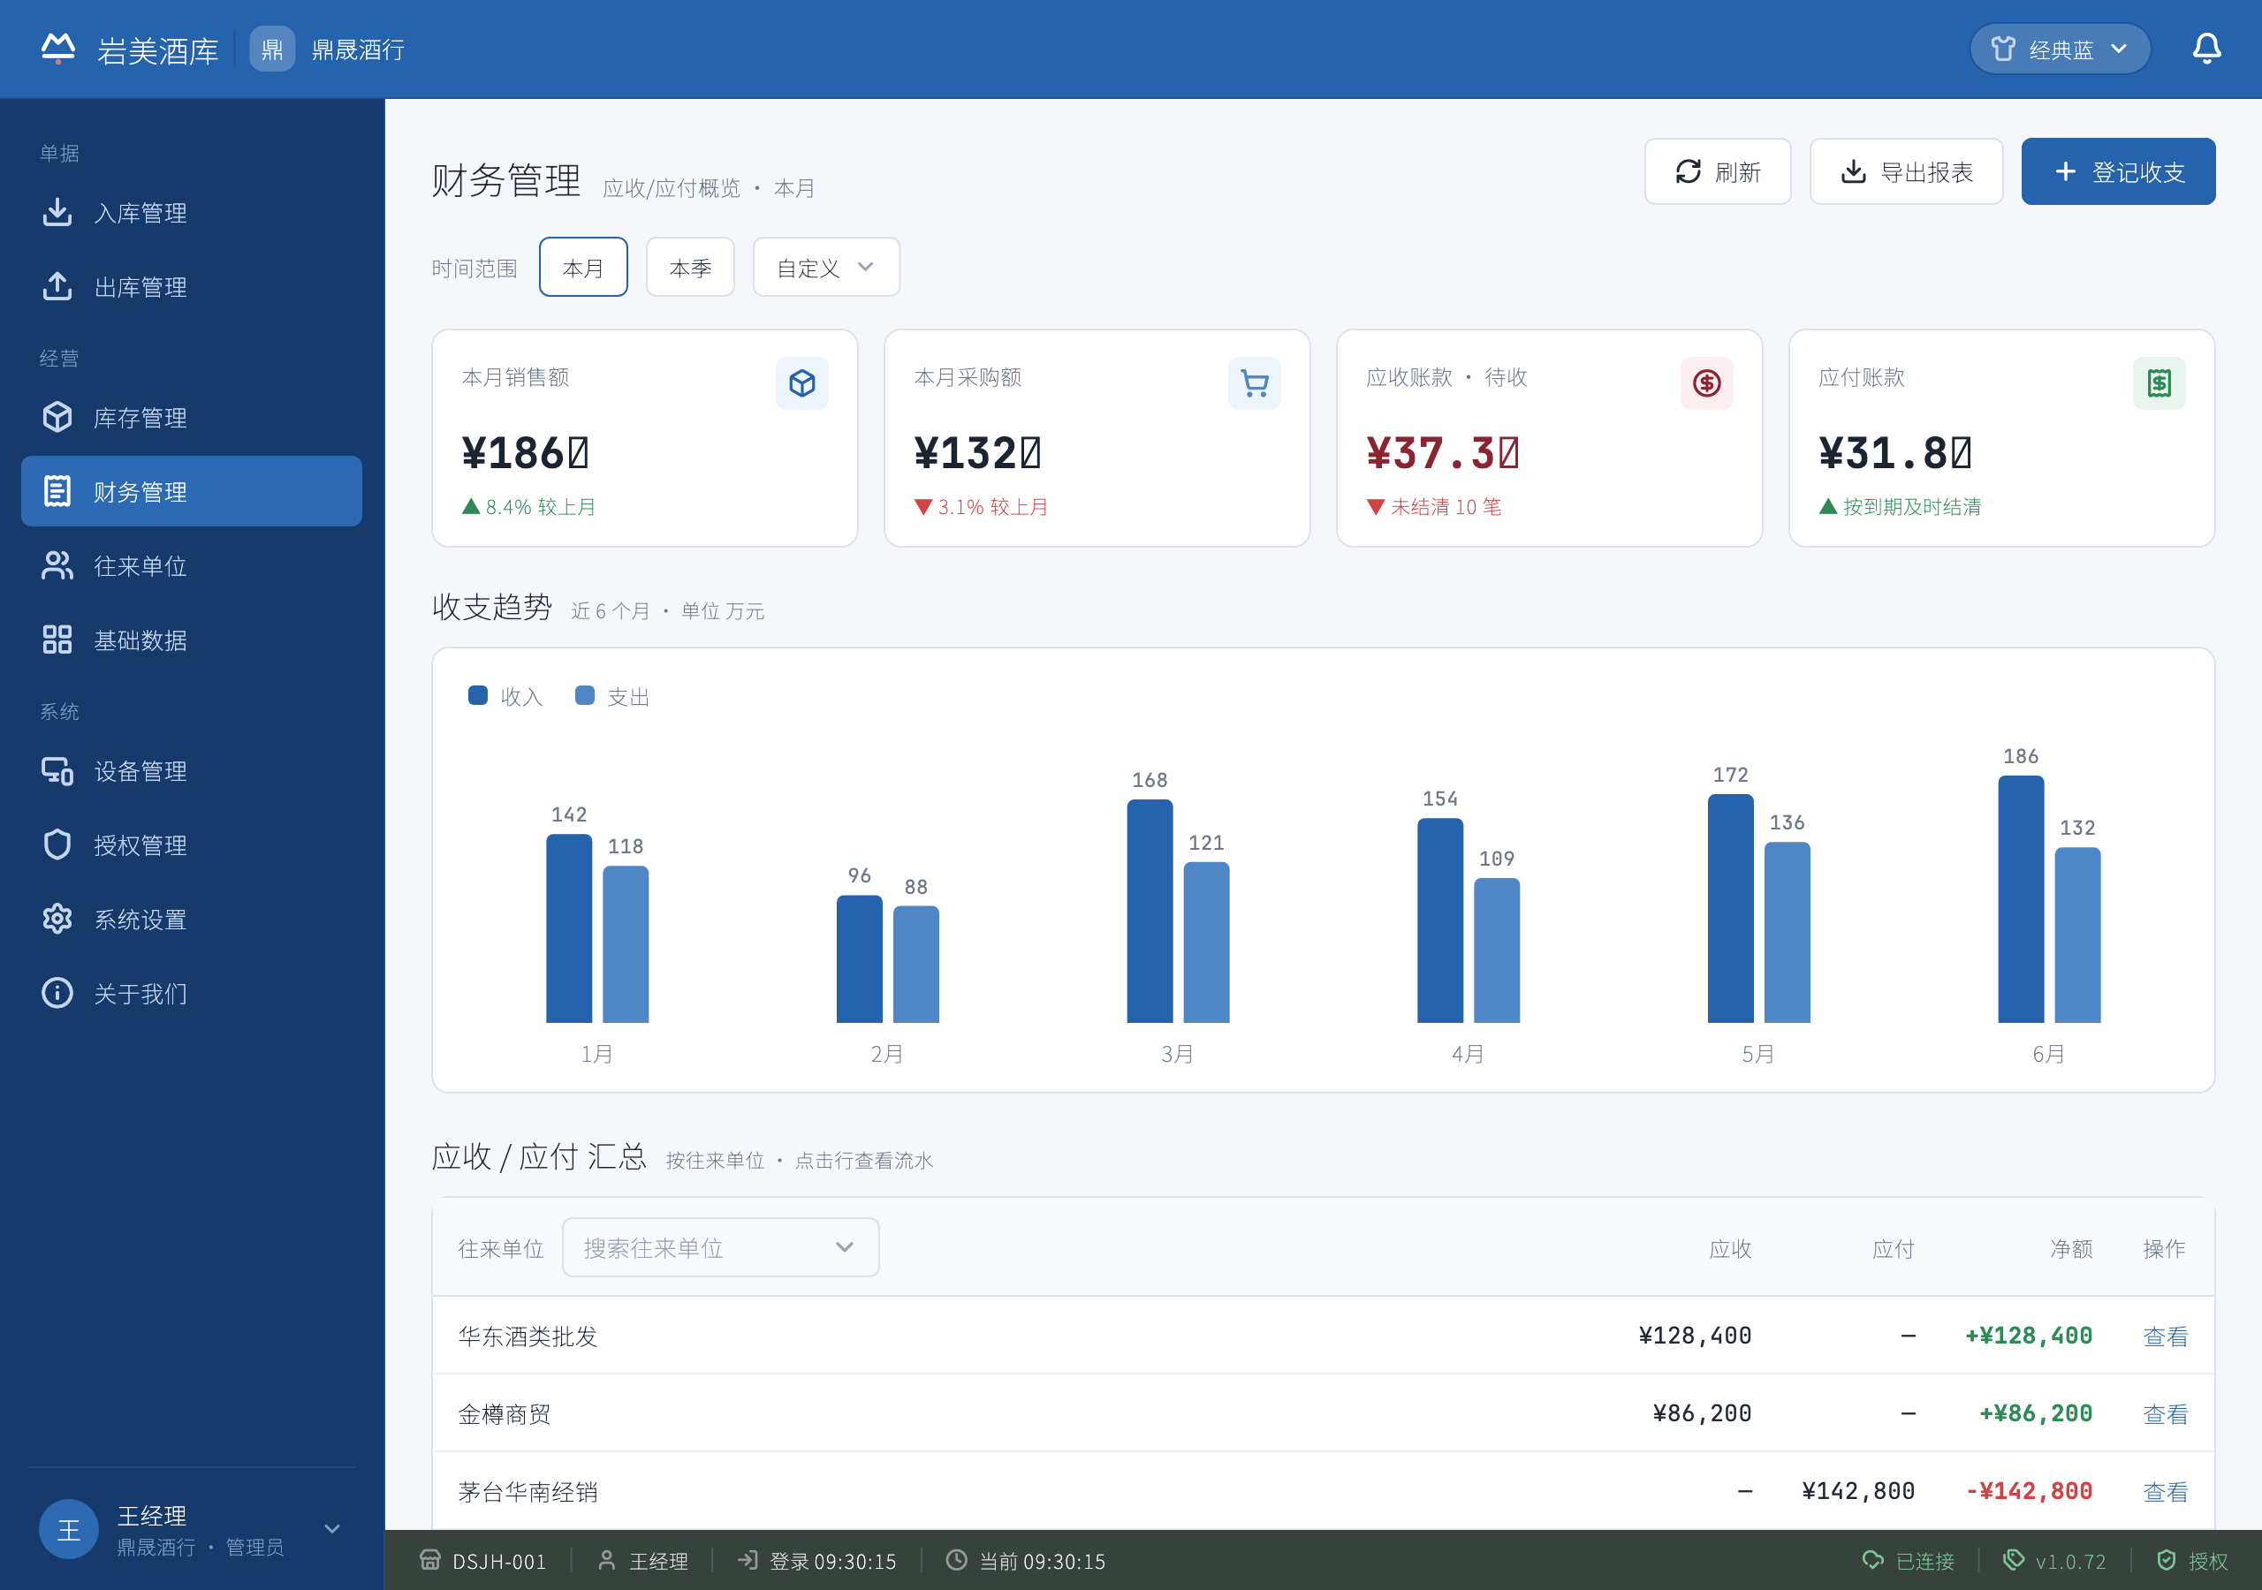This screenshot has width=2262, height=1590.
Task: Open 关于我们 in the sidebar
Action: pyautogui.click(x=191, y=993)
